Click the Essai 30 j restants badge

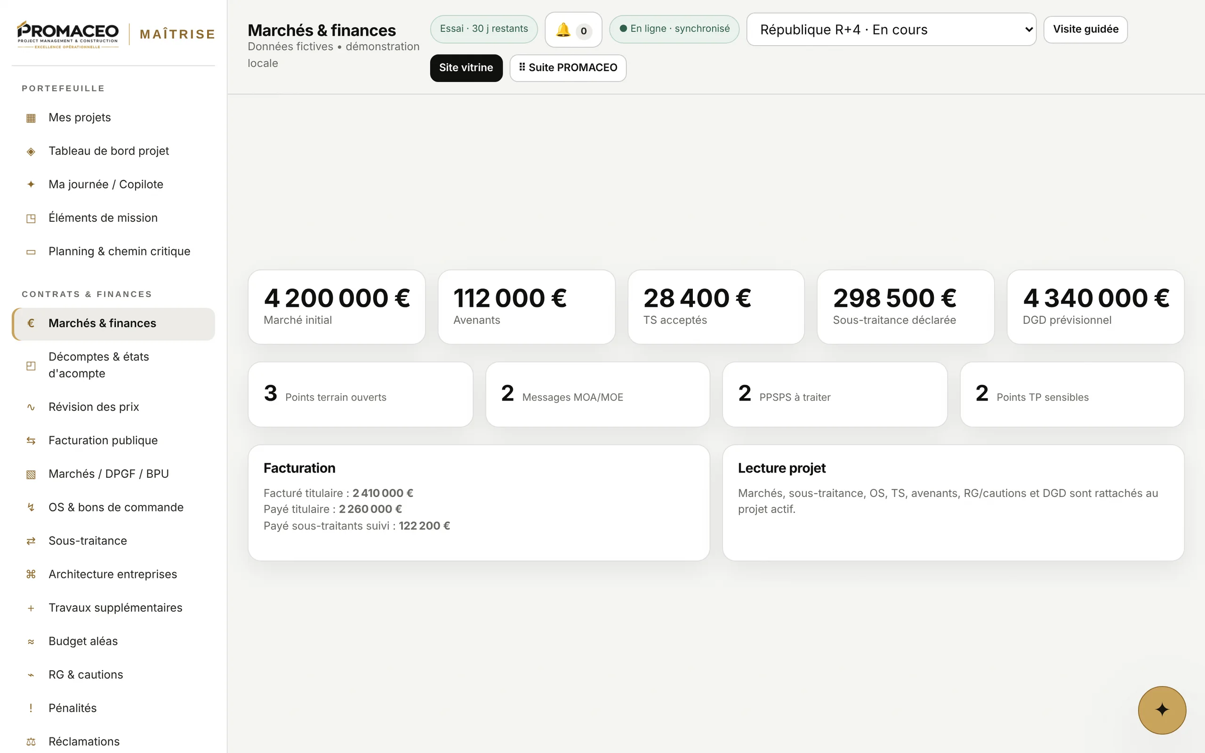click(483, 29)
